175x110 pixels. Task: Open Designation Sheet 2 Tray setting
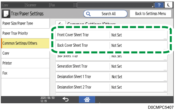(x=111, y=87)
